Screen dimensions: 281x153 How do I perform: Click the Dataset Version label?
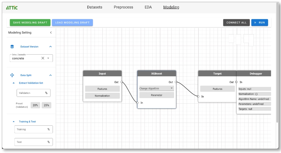[x=29, y=47]
